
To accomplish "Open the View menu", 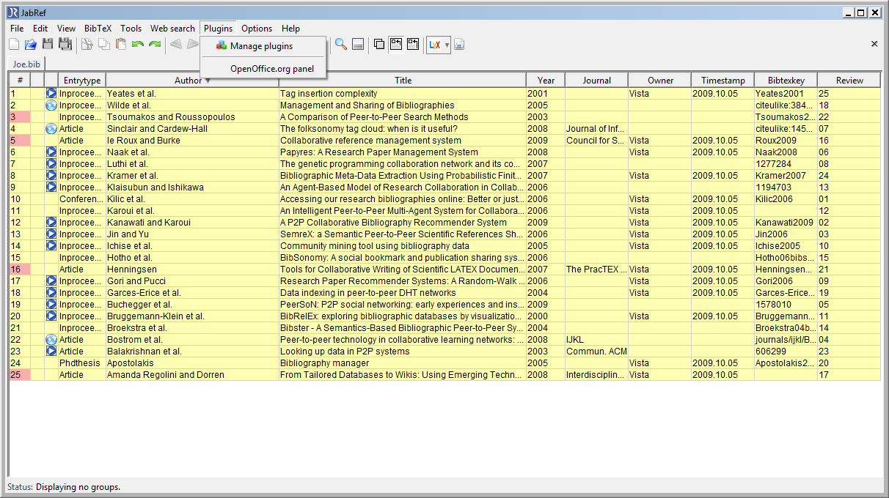I will [x=66, y=29].
